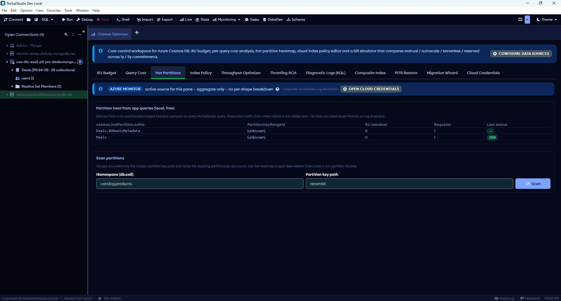Start Debug from toolbar
Screen dimensions: 561x301
(84, 20)
